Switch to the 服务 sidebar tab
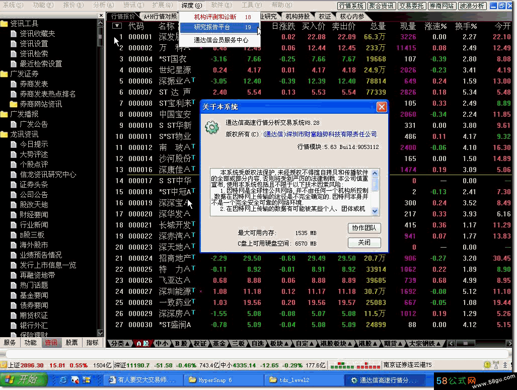 tap(10, 343)
